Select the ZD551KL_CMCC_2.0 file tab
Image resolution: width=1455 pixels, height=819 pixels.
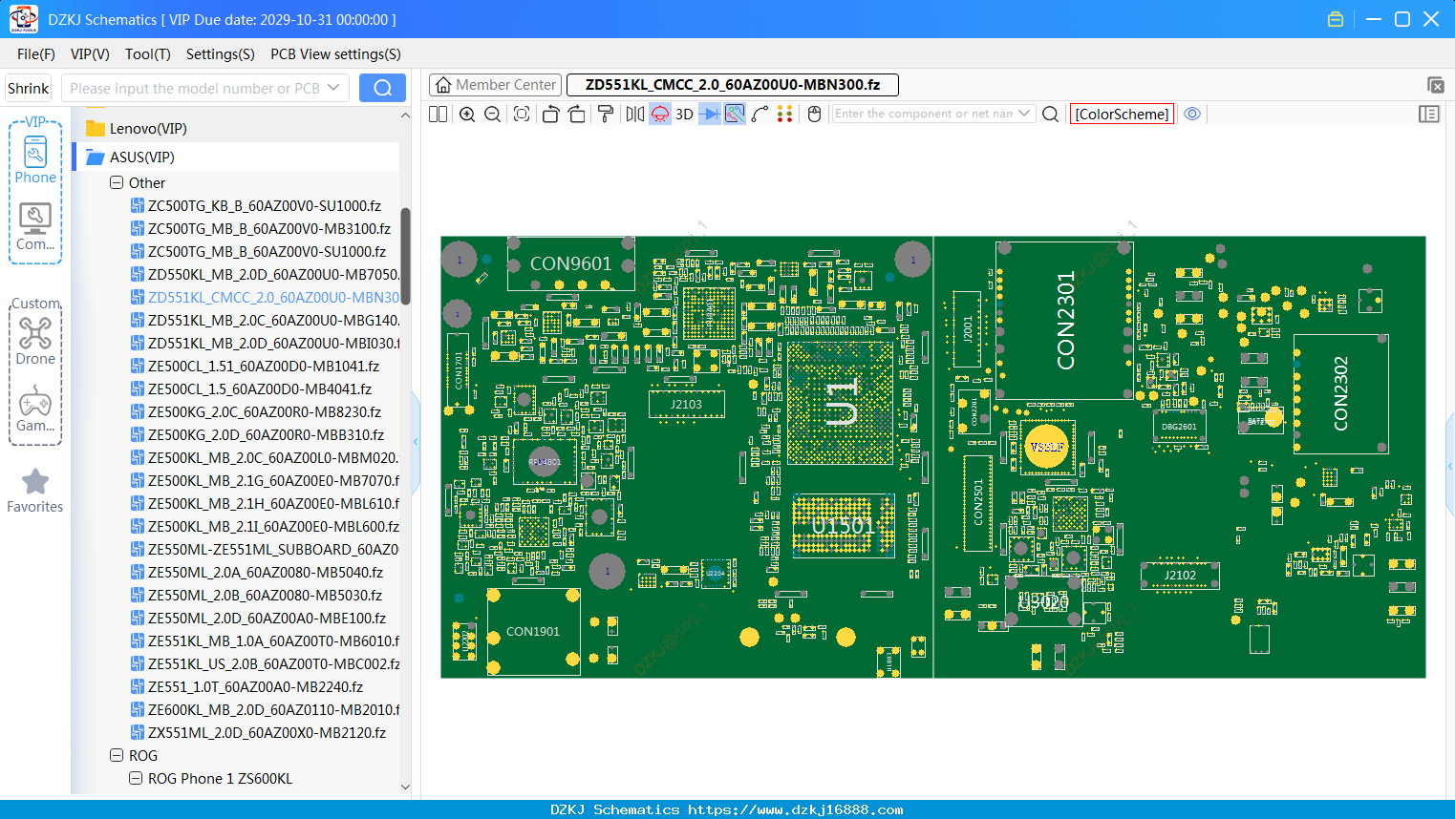point(732,85)
